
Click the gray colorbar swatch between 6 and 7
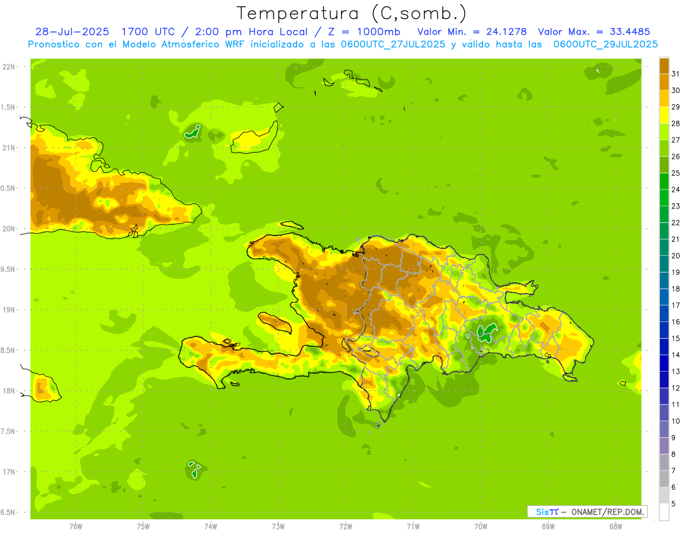coord(664,479)
